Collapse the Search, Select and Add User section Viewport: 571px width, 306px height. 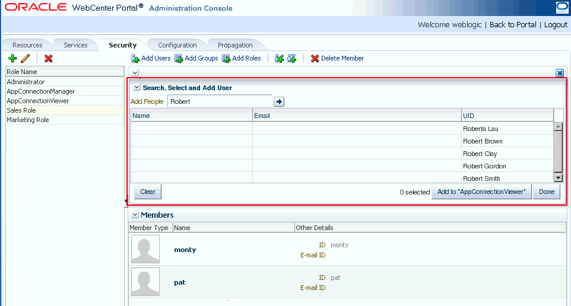[137, 87]
